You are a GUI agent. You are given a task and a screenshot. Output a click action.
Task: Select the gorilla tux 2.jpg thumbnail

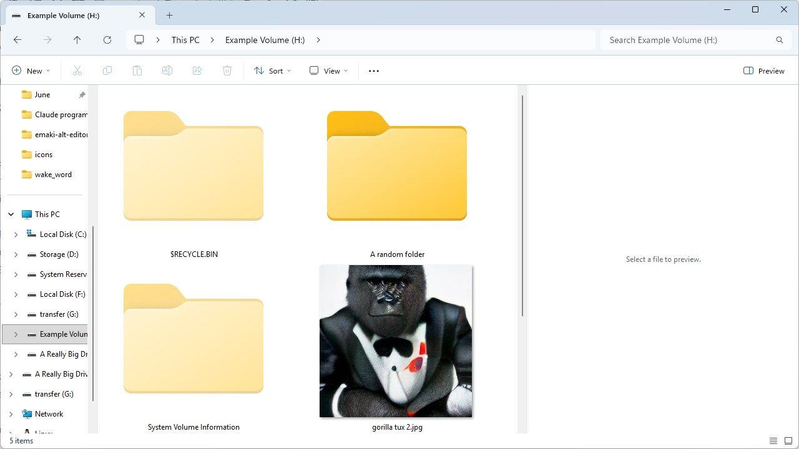pos(396,341)
